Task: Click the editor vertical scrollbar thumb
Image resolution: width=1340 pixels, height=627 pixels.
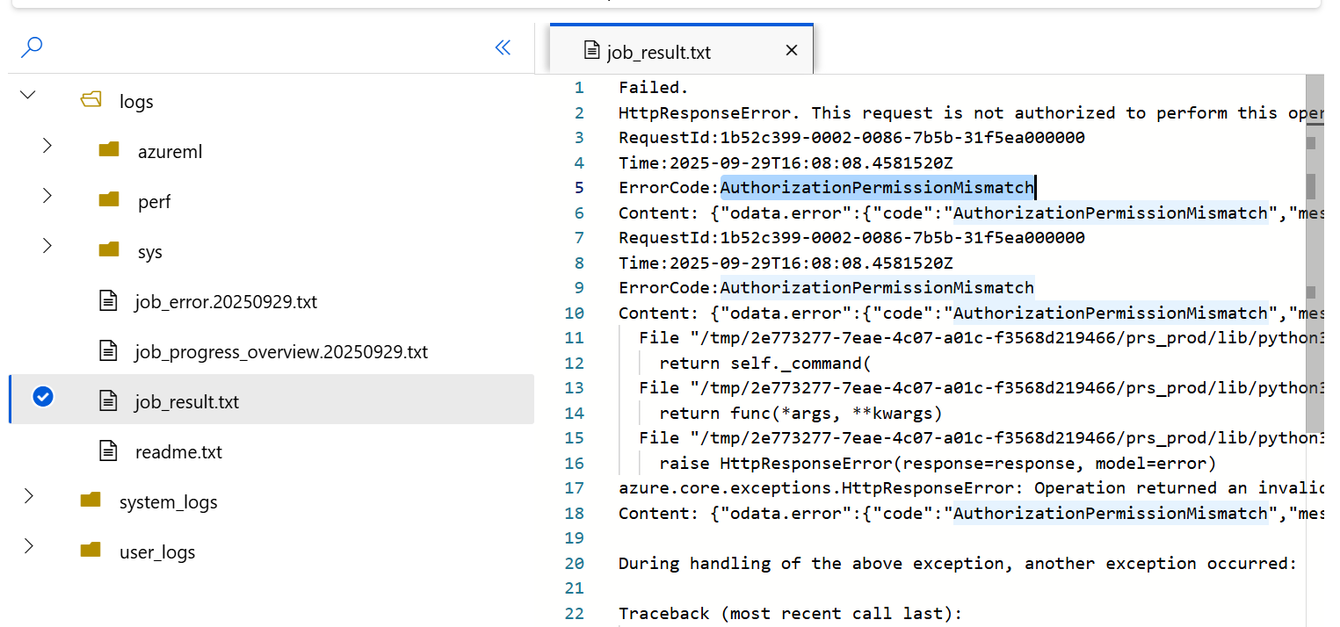Action: [x=1315, y=252]
